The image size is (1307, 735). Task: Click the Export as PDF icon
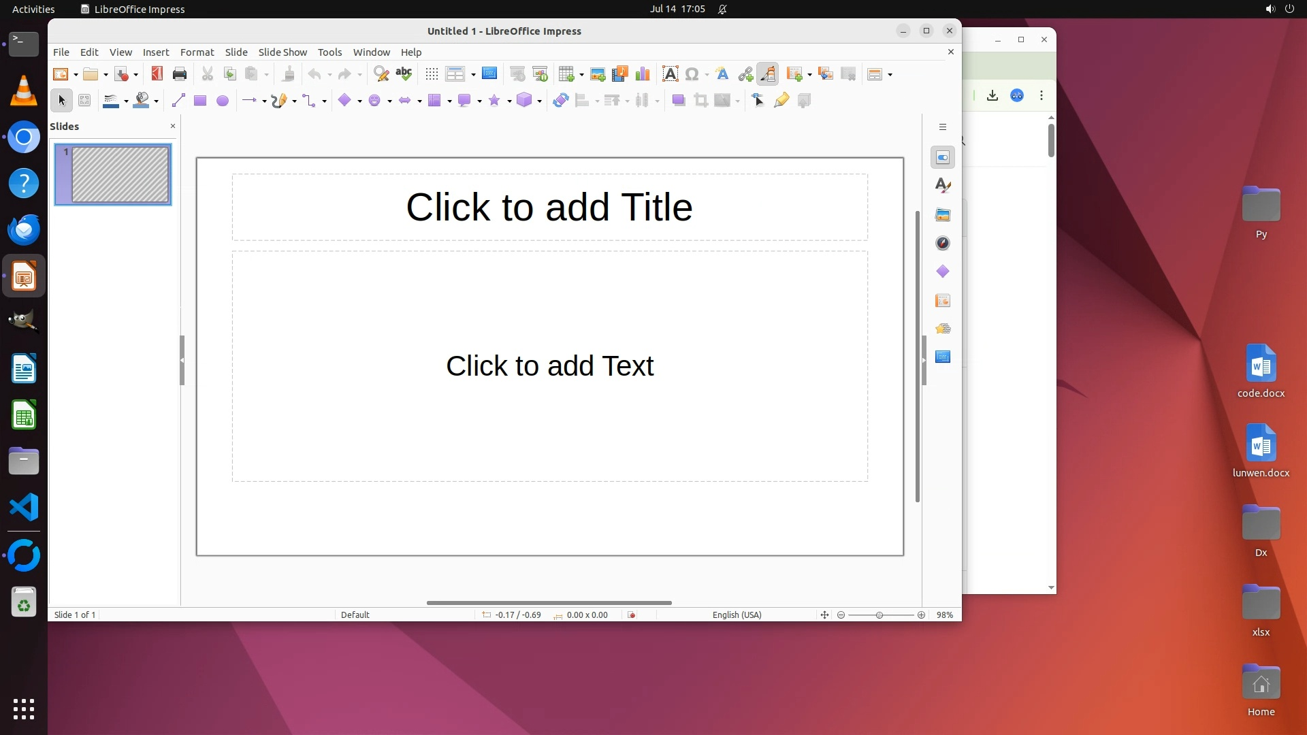pos(157,74)
